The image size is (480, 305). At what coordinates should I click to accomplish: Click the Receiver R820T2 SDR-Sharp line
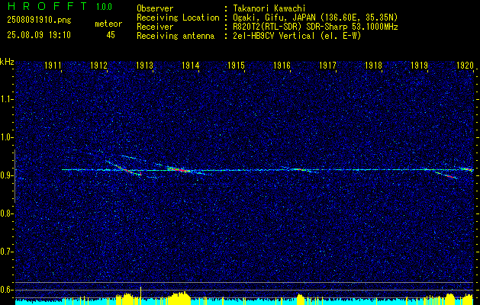click(x=314, y=27)
